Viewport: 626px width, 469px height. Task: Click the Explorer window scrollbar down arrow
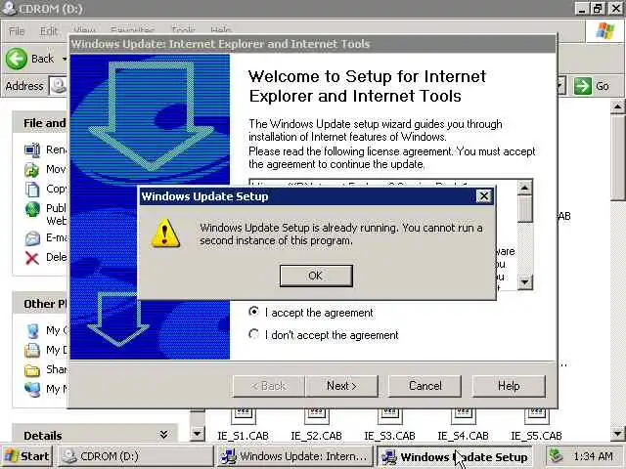[617, 434]
